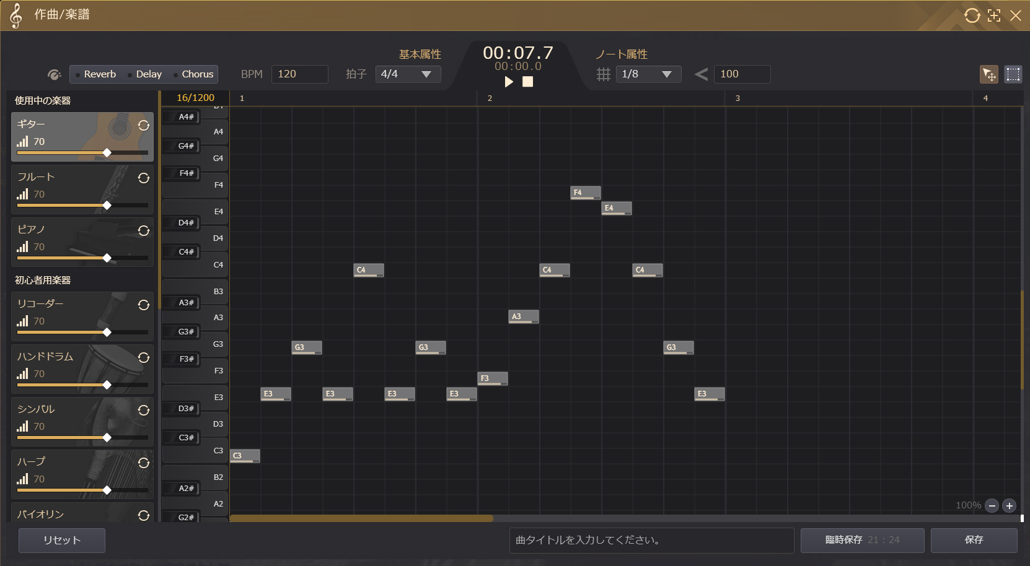Open the 4/4 time signature dropdown
The width and height of the screenshot is (1030, 566).
coord(408,74)
